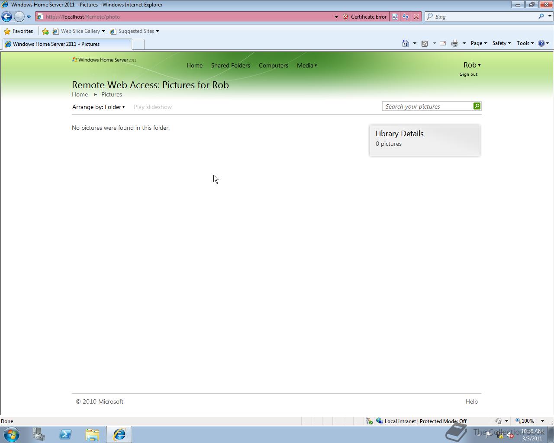Click the Windows Home Server 2011 logo
The height and width of the screenshot is (443, 554).
[x=104, y=60]
